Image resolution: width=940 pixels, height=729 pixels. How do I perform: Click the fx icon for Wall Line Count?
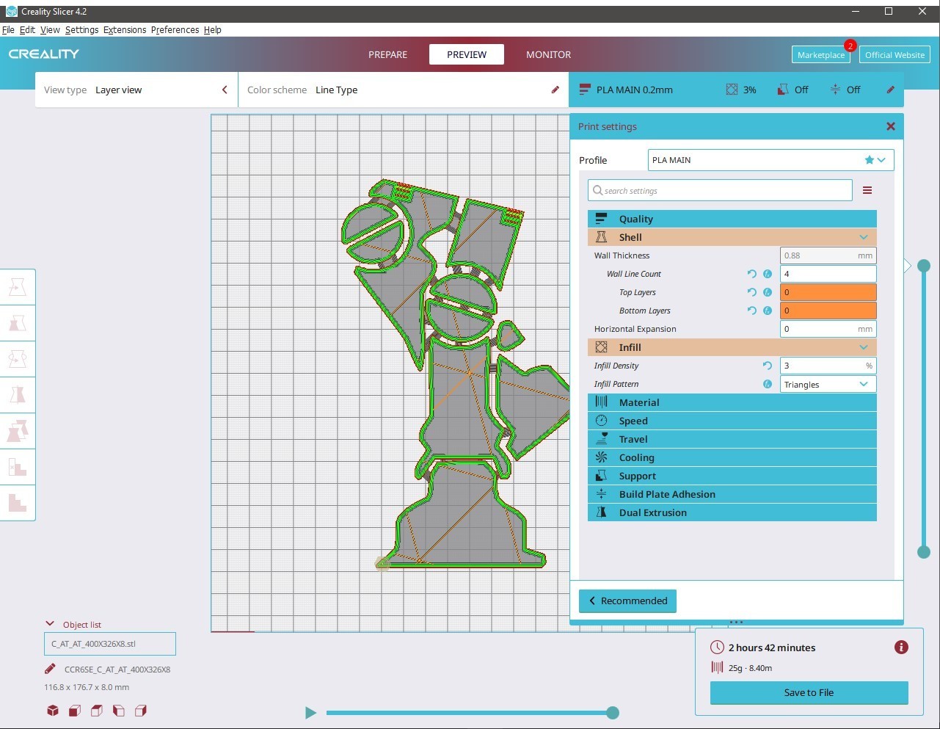768,274
